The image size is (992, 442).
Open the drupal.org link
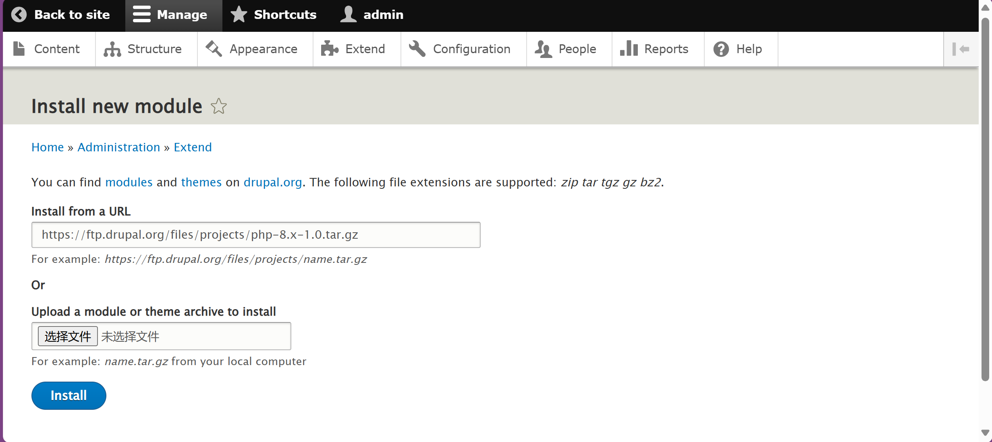272,182
